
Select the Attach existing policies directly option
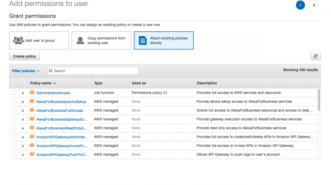tap(164, 40)
